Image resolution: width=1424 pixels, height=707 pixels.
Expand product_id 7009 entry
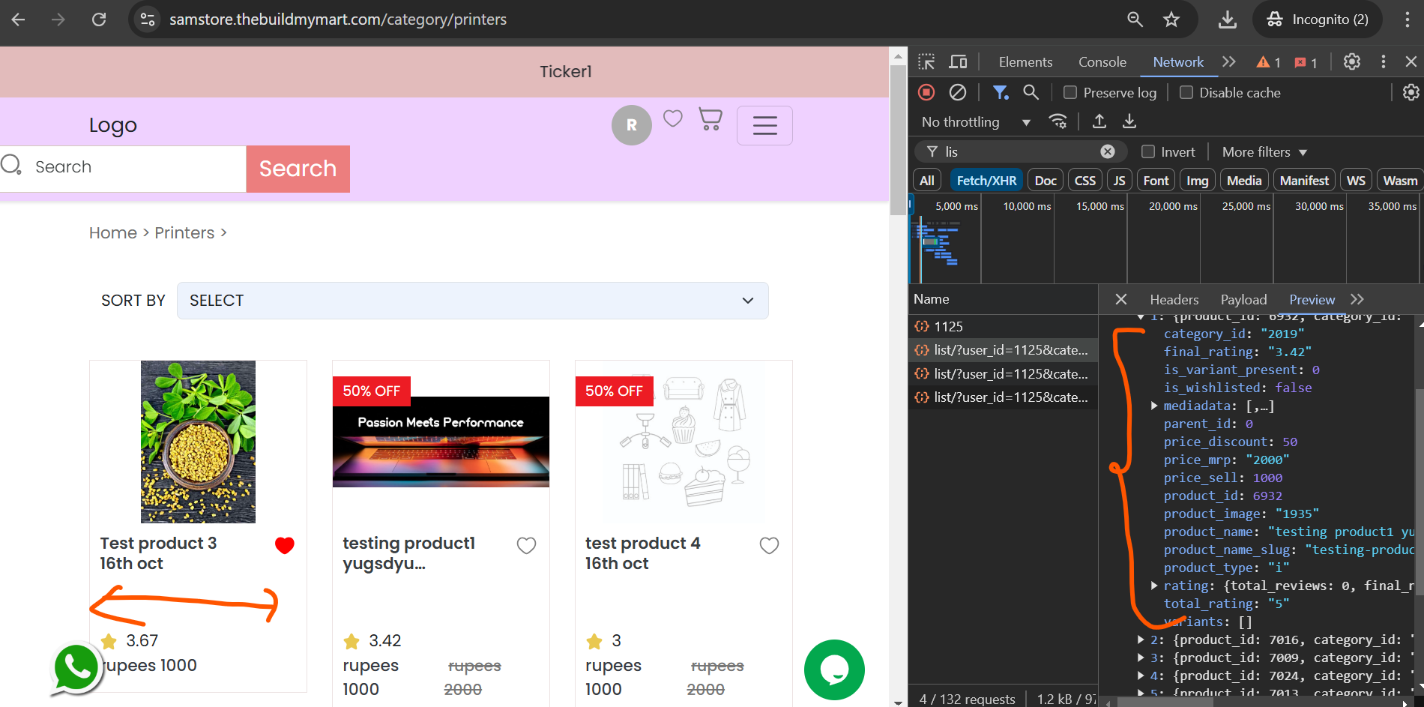pos(1141,658)
